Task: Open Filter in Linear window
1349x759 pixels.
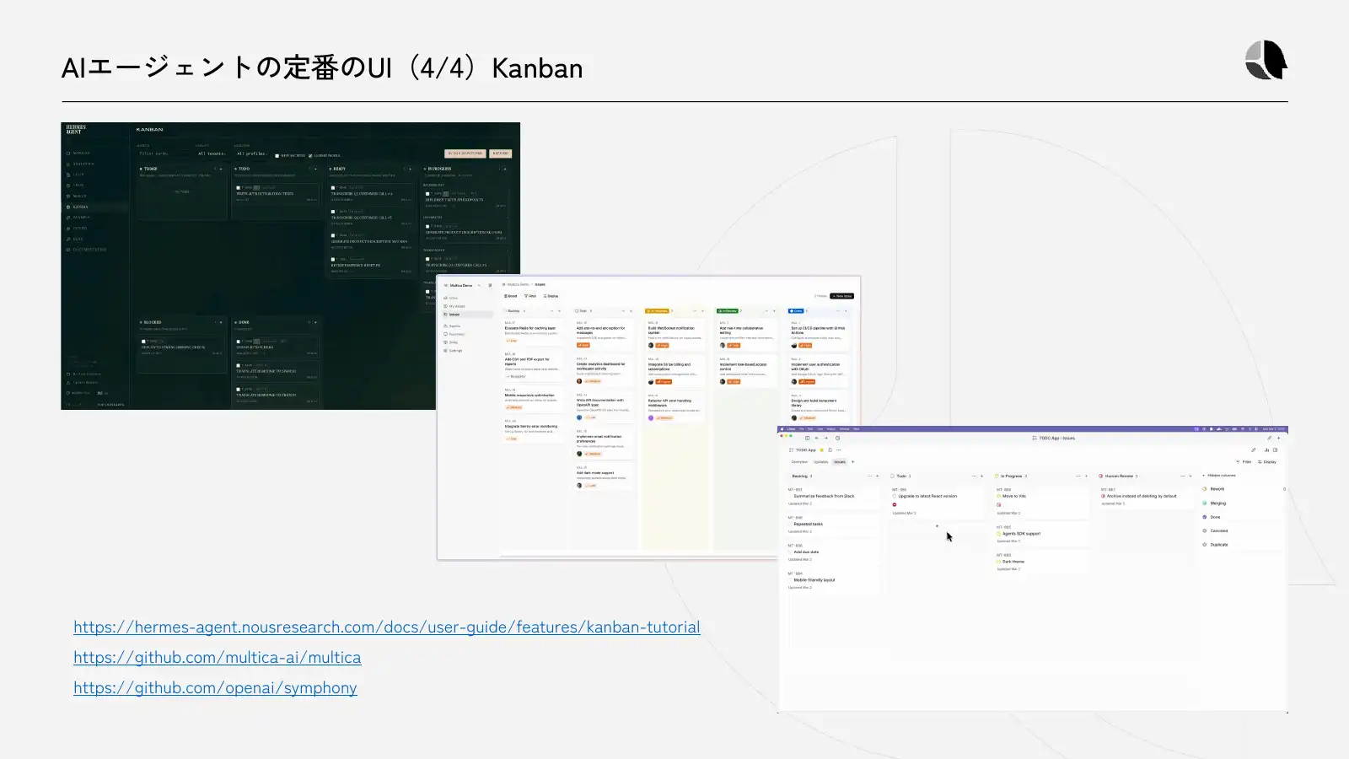Action: pos(1244,462)
